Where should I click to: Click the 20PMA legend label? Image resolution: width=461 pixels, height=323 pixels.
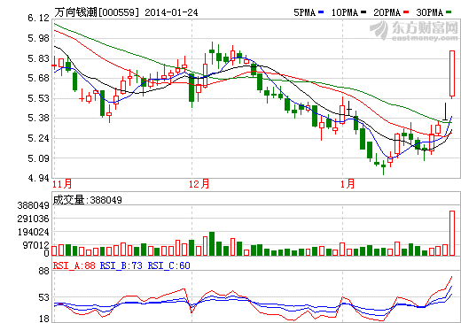[387, 12]
